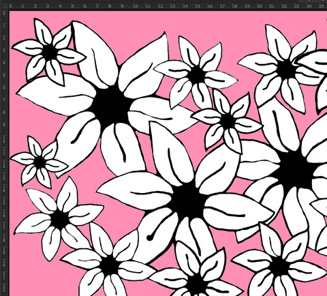Click the 7 mark on the vertical ruler
327x296 pixels.
pos(4,100)
